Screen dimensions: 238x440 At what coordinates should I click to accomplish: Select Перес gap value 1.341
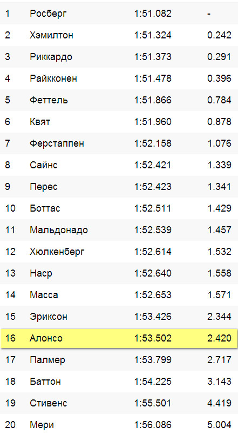click(x=219, y=187)
